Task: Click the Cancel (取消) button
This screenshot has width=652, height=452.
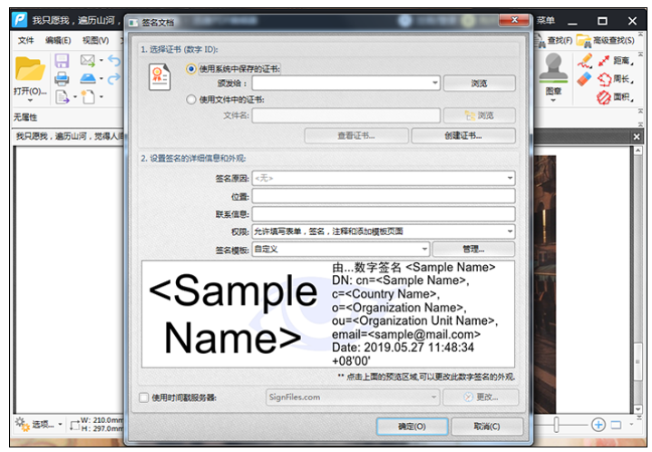Action: coord(486,427)
